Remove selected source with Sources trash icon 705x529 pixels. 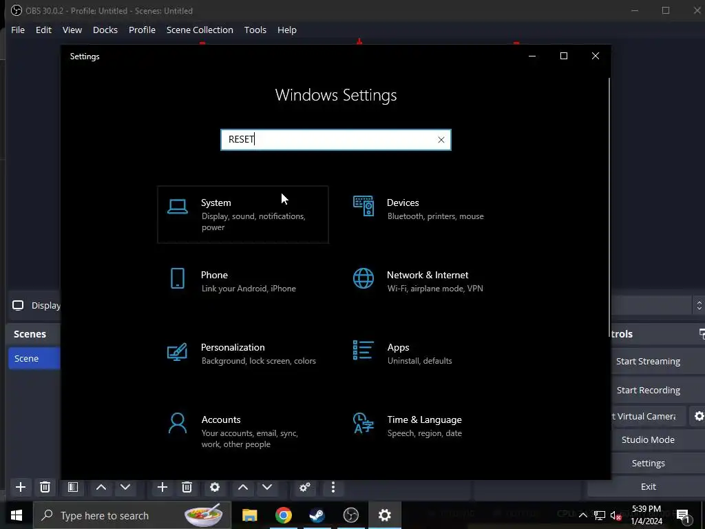(187, 487)
